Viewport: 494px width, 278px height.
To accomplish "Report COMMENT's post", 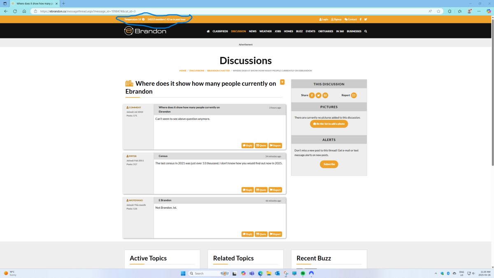I will pyautogui.click(x=275, y=145).
